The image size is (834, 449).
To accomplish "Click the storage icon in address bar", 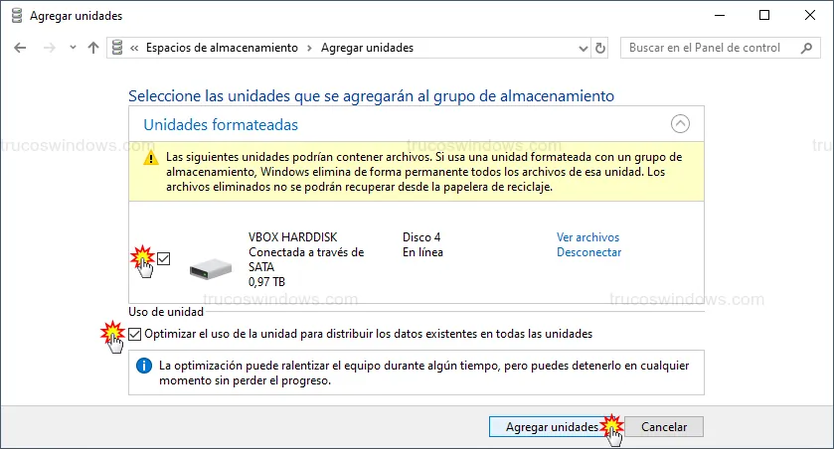I will pyautogui.click(x=118, y=48).
